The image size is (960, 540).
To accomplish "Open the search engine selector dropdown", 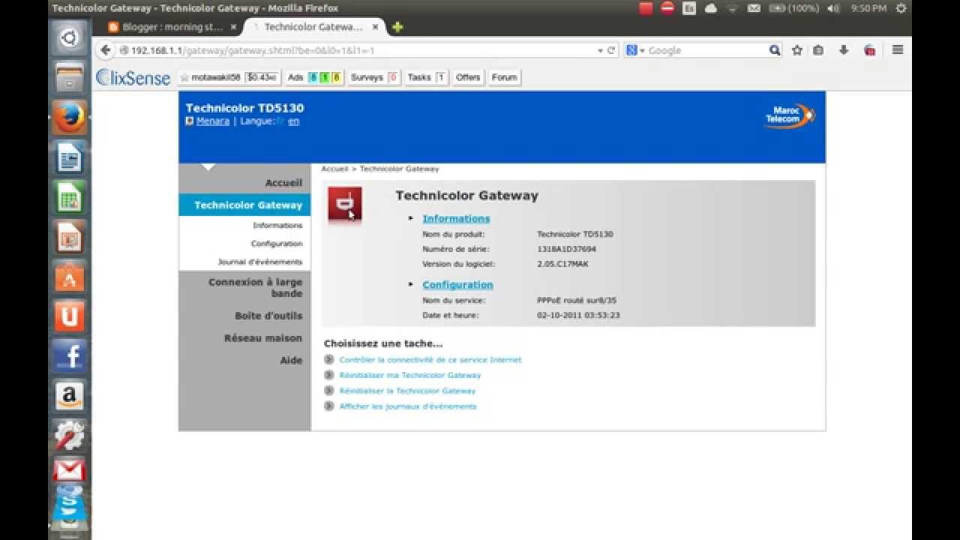I will click(634, 50).
